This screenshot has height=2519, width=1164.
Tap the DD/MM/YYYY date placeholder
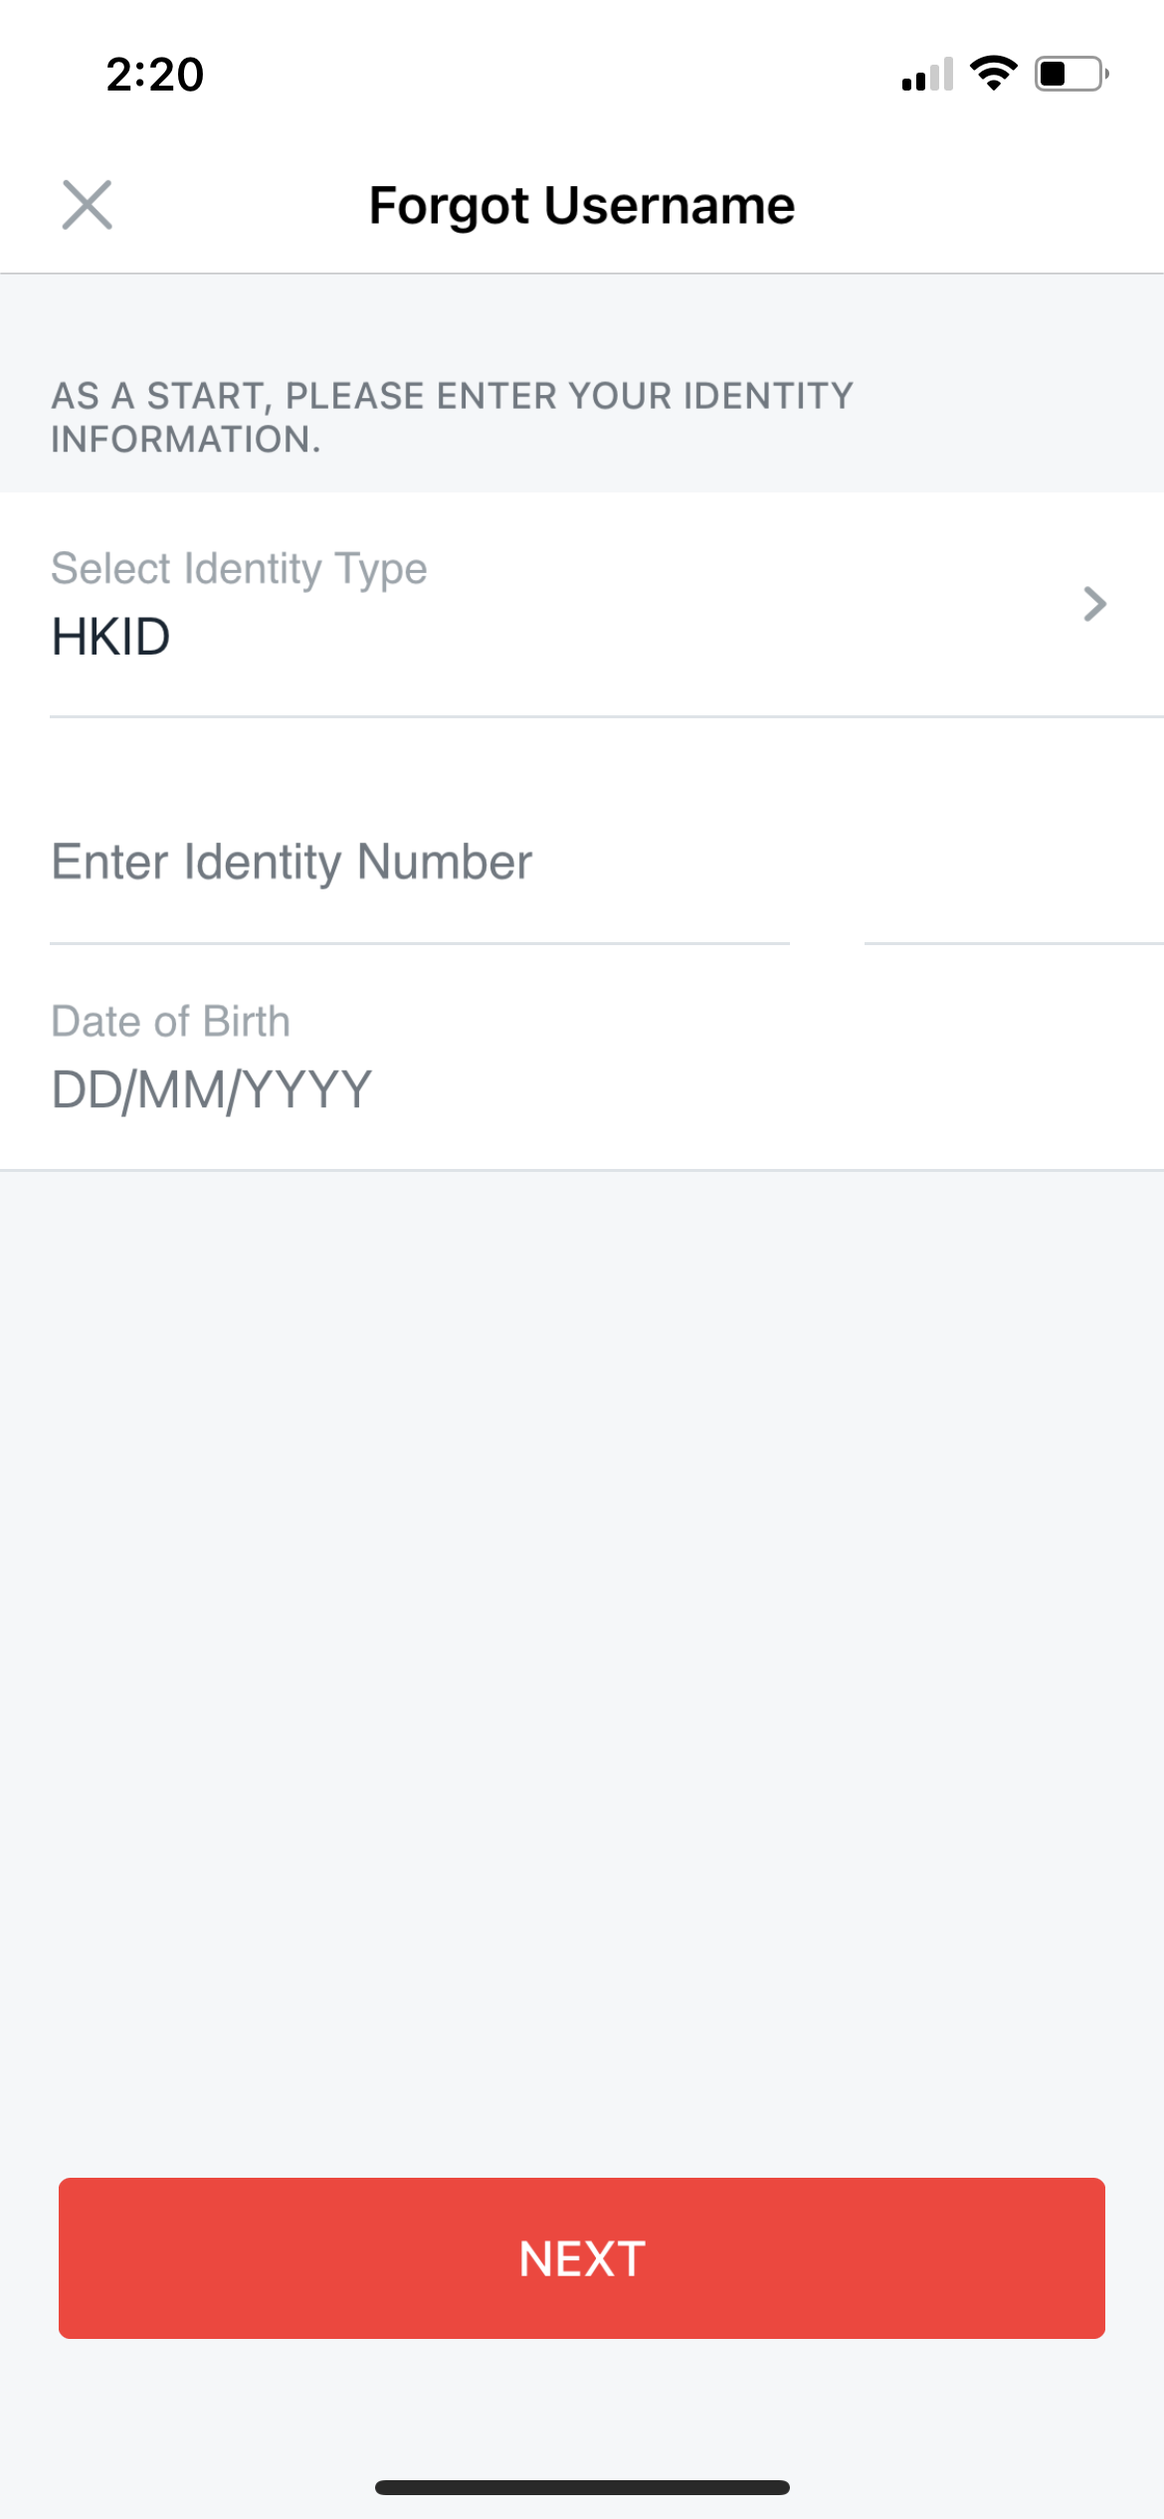(212, 1090)
